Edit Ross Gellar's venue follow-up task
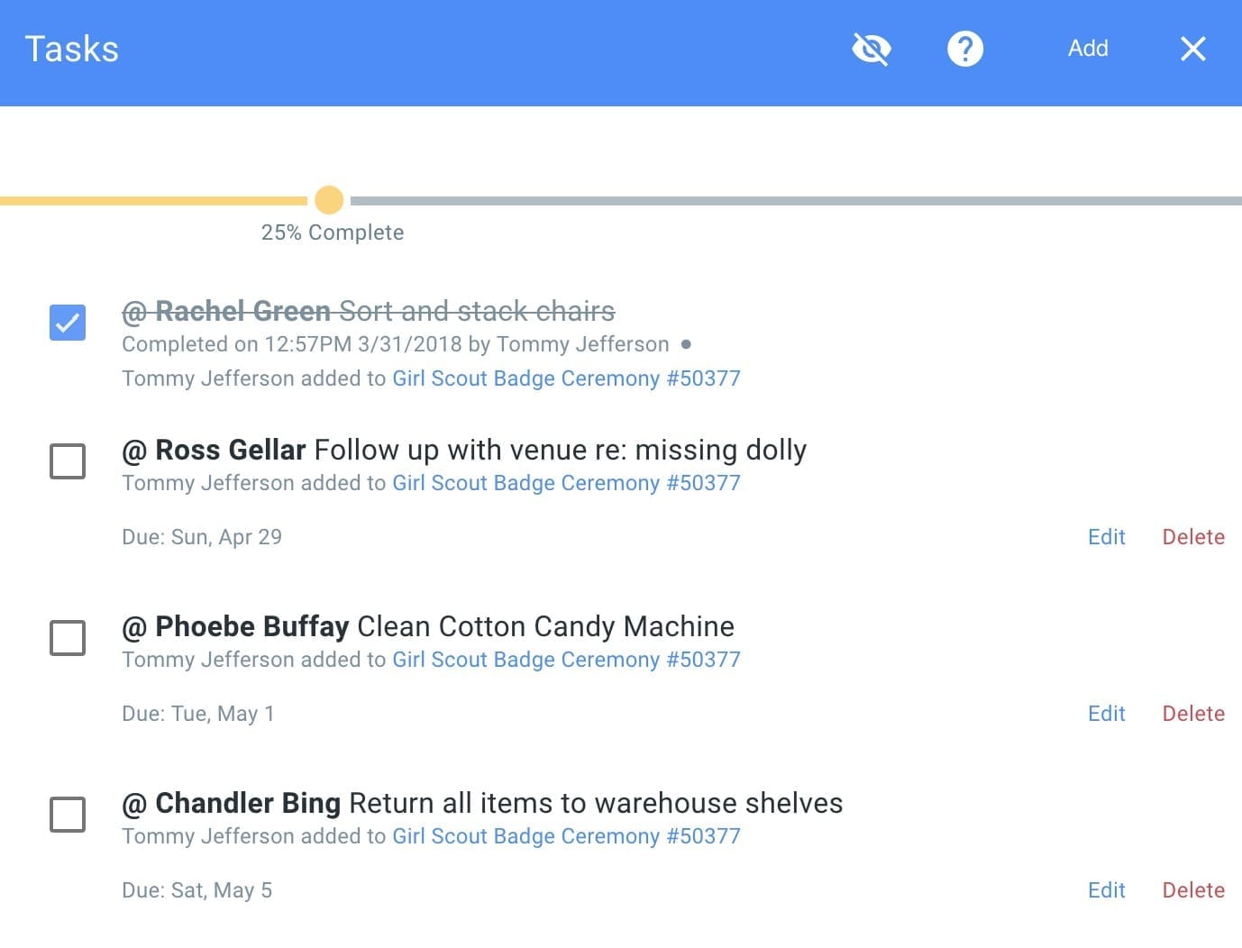Viewport: 1242px width, 948px height. click(1106, 536)
